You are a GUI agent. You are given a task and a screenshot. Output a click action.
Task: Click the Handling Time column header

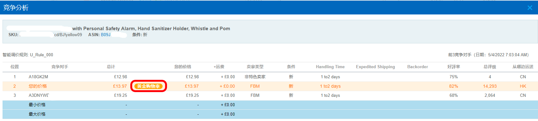pos(330,67)
